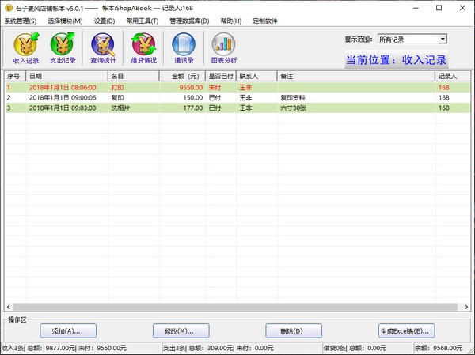475x355 pixels.
Task: Select the 打印 record row
Action: click(x=158, y=87)
